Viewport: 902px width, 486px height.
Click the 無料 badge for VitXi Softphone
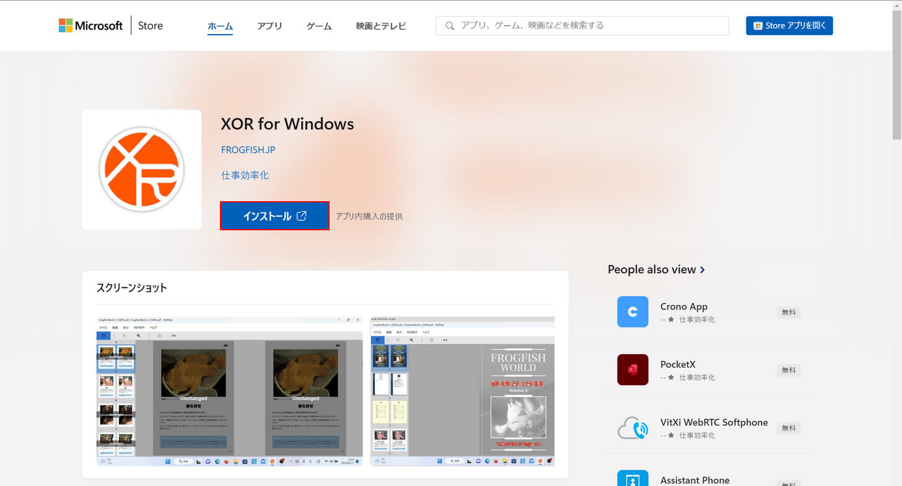[789, 428]
